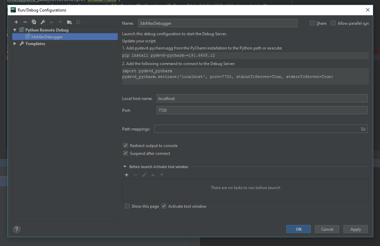Select 3dsMaxDebugger configuration in tree
This screenshot has width=380, height=246.
[x=65, y=37]
